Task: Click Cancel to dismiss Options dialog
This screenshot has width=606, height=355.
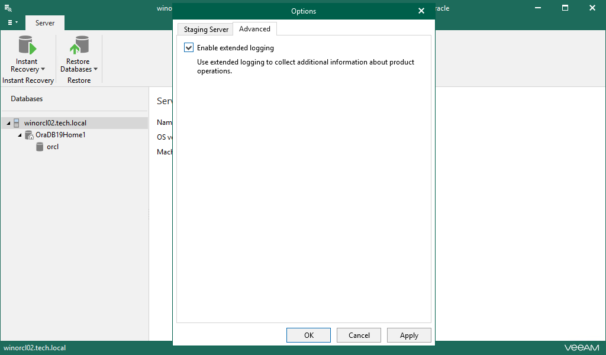Action: (x=359, y=335)
